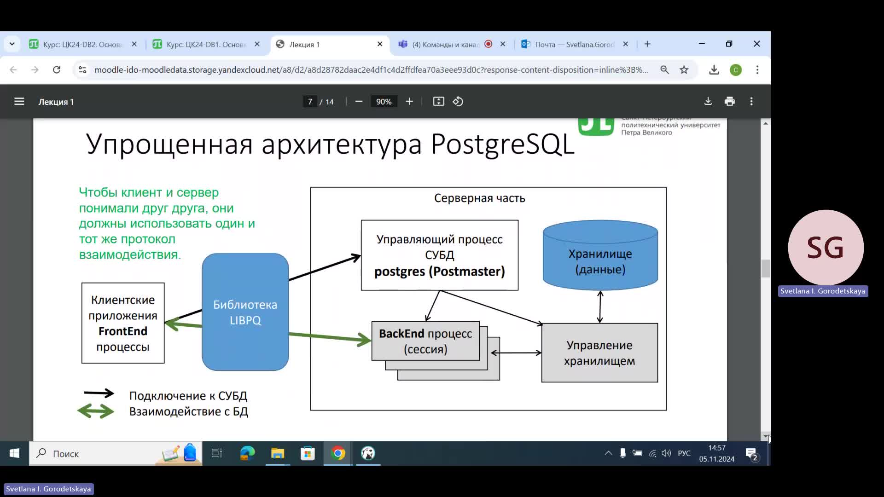Viewport: 884px width, 497px height.
Task: Click the Поиск taskbar search box
Action: [116, 454]
